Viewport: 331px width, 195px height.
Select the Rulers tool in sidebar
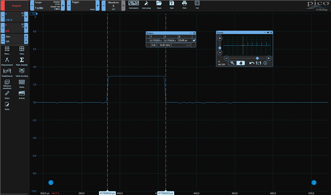(x=7, y=95)
